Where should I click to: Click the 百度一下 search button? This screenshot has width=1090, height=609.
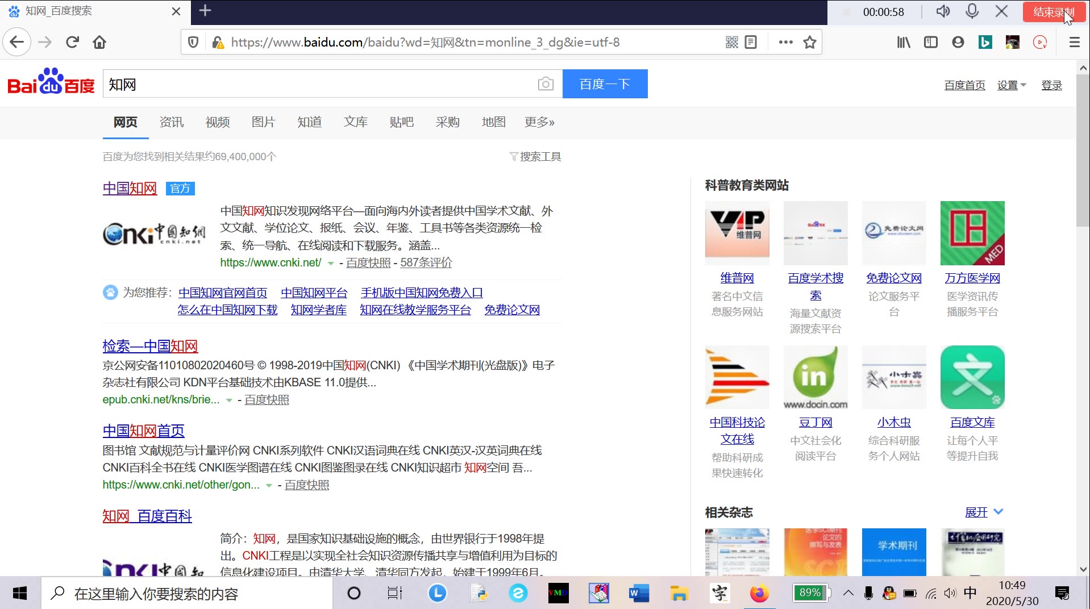tap(605, 84)
